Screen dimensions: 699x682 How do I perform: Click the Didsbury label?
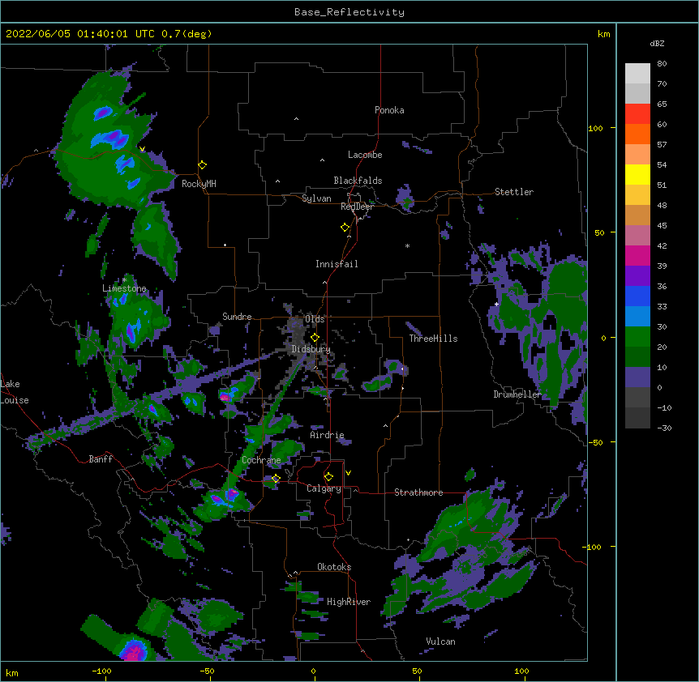tap(311, 349)
